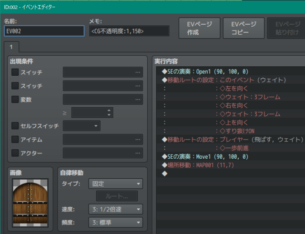Viewport: 305px width, 234px height.
Task: Click the メモ field with CG不透明度 text
Action: [129, 31]
